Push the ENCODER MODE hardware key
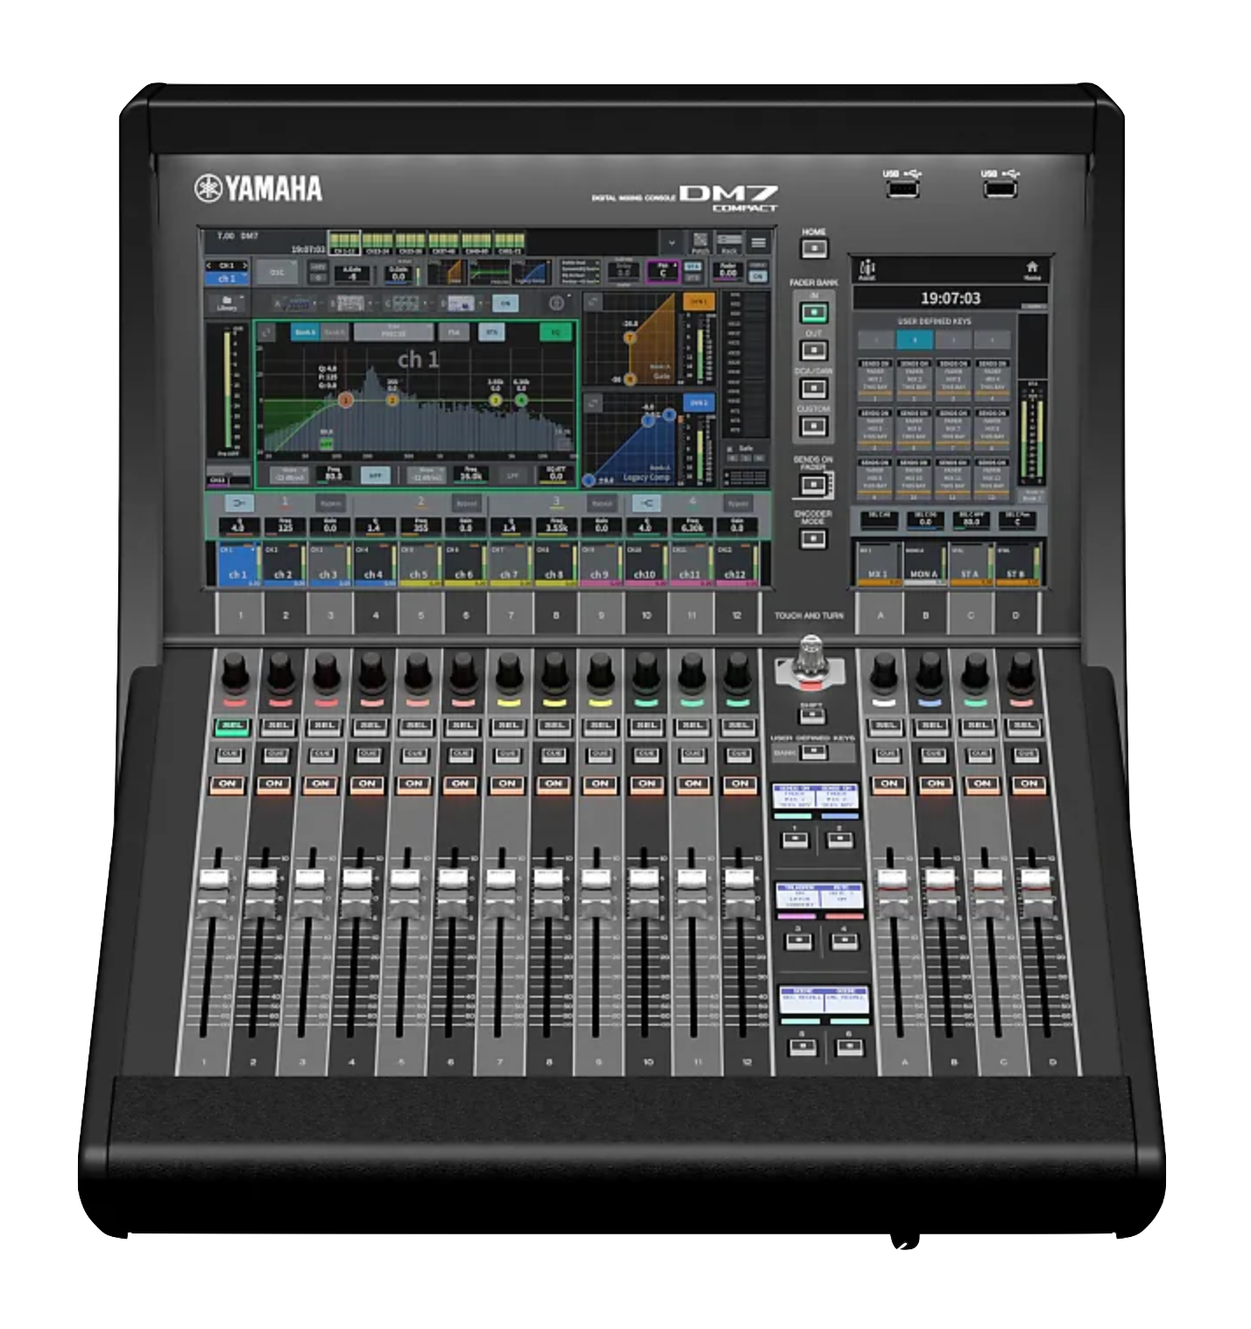Screen dimensions: 1251x1329 (814, 538)
